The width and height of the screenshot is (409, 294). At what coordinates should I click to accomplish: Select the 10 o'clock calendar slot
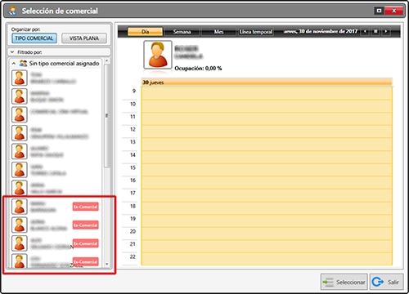pyautogui.click(x=267, y=106)
